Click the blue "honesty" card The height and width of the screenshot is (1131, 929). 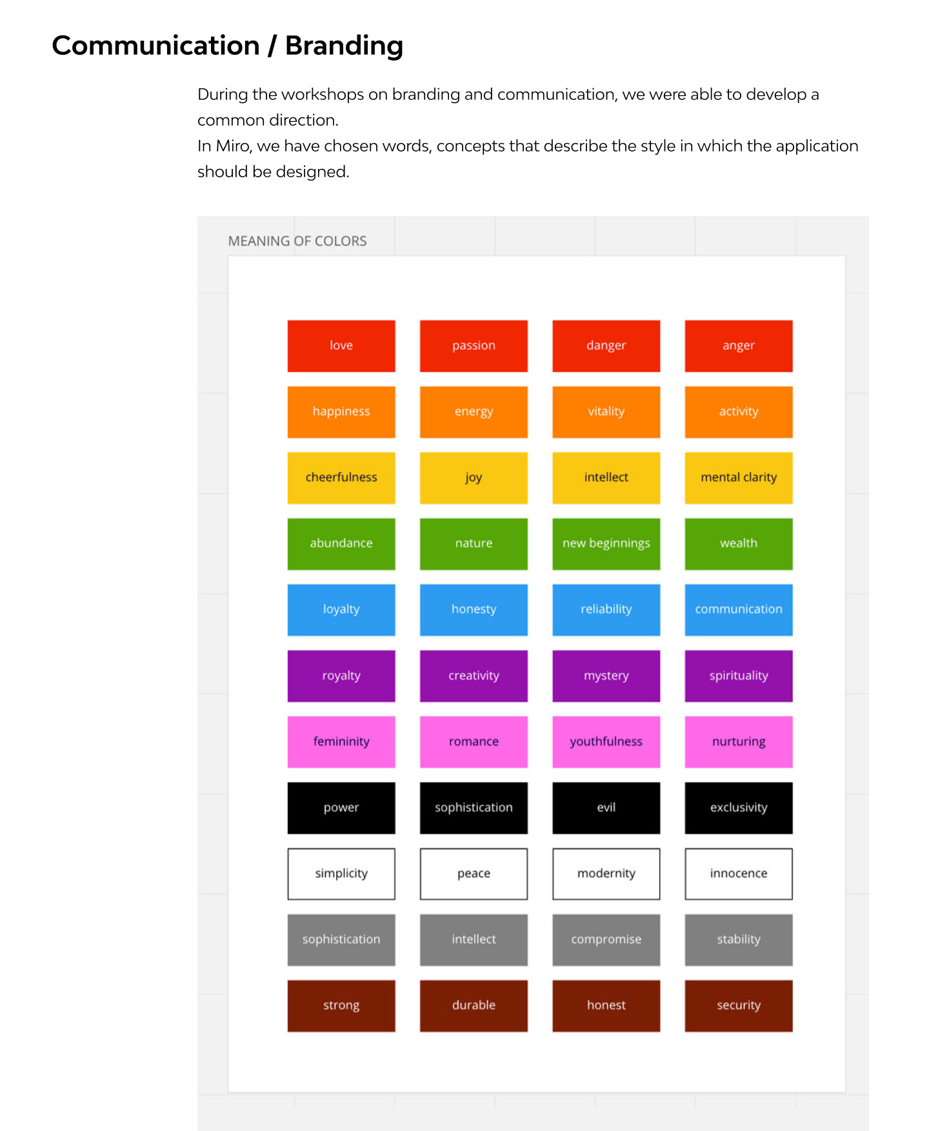[474, 609]
